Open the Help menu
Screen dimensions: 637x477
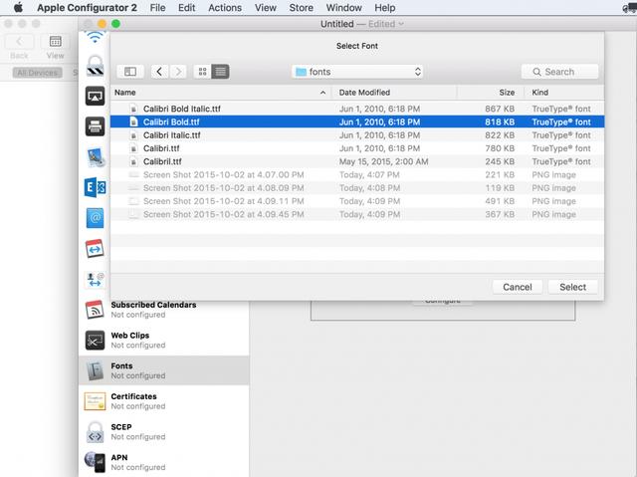click(x=385, y=8)
